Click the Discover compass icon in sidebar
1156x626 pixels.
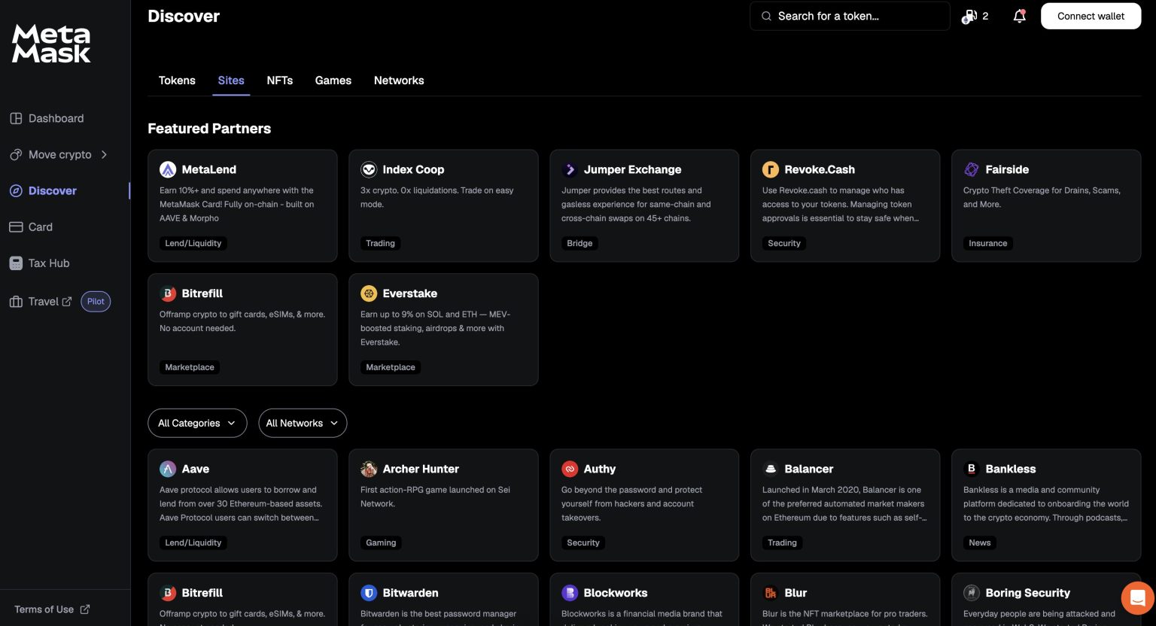click(16, 190)
